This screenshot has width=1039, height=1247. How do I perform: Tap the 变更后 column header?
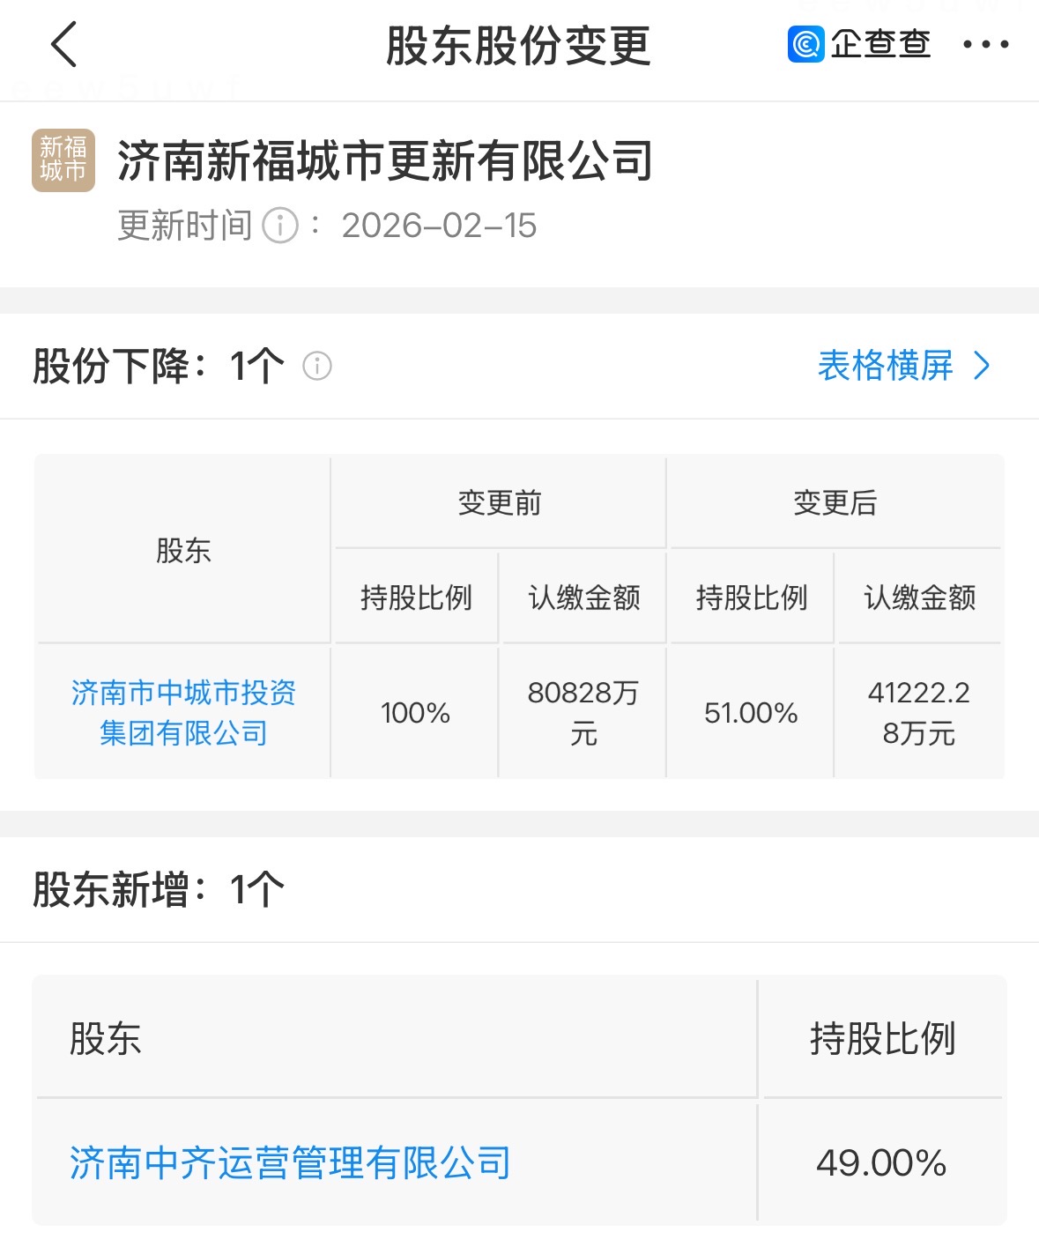(835, 503)
